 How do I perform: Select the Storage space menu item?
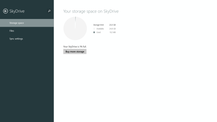pyautogui.click(x=27, y=23)
